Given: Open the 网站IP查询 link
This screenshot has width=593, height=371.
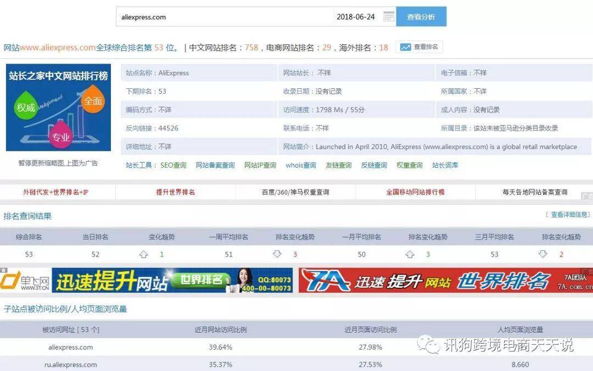Looking at the screenshot, I should pos(260,165).
